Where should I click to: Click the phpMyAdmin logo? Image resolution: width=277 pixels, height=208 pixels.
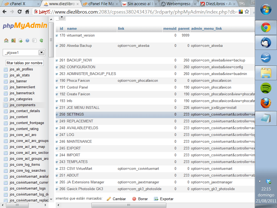[x=25, y=25]
